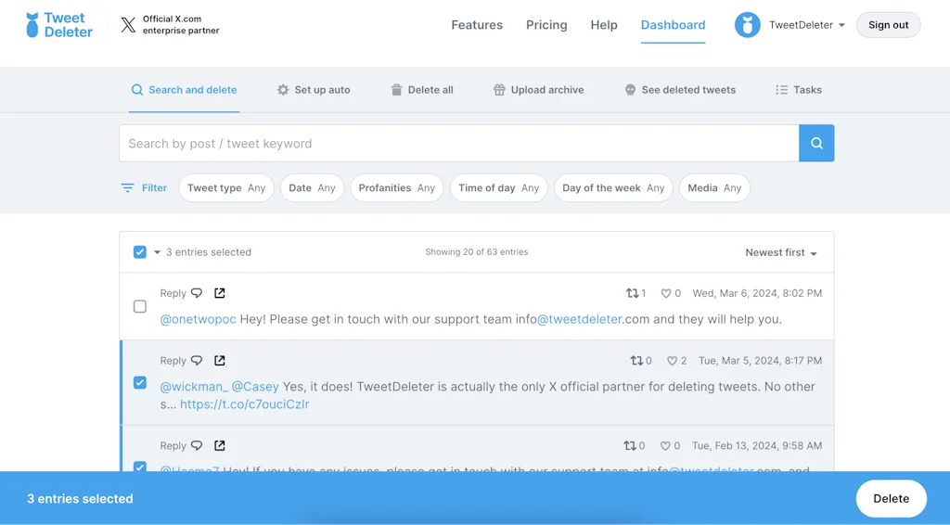The image size is (950, 525).
Task: Click the Tweet Deleter logo
Action: point(58,25)
